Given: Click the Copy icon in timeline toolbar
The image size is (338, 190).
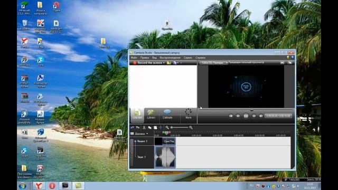Looking at the screenshot, I should [149, 128].
